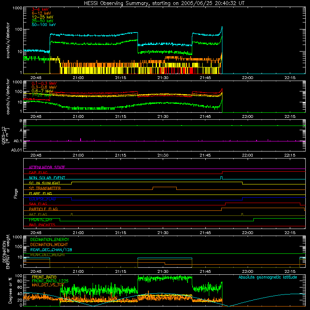Screen dimensions: 310x310
Task: Click the 0.1-0.3 MeV legend label
Action: coord(44,83)
